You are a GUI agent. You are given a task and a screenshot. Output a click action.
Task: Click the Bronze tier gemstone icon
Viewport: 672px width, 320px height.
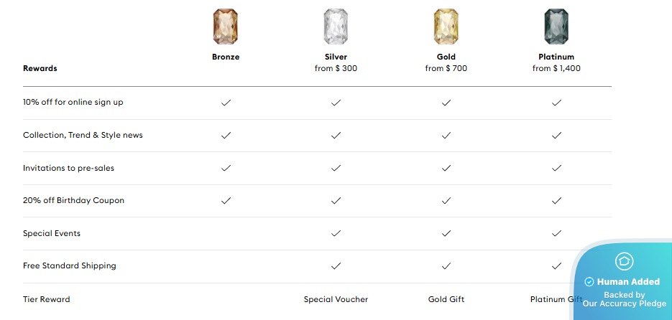[x=226, y=27]
